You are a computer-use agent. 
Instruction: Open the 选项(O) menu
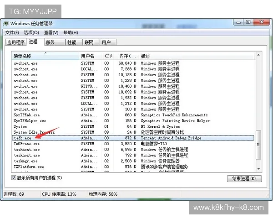pyautogui.click(x=31, y=32)
